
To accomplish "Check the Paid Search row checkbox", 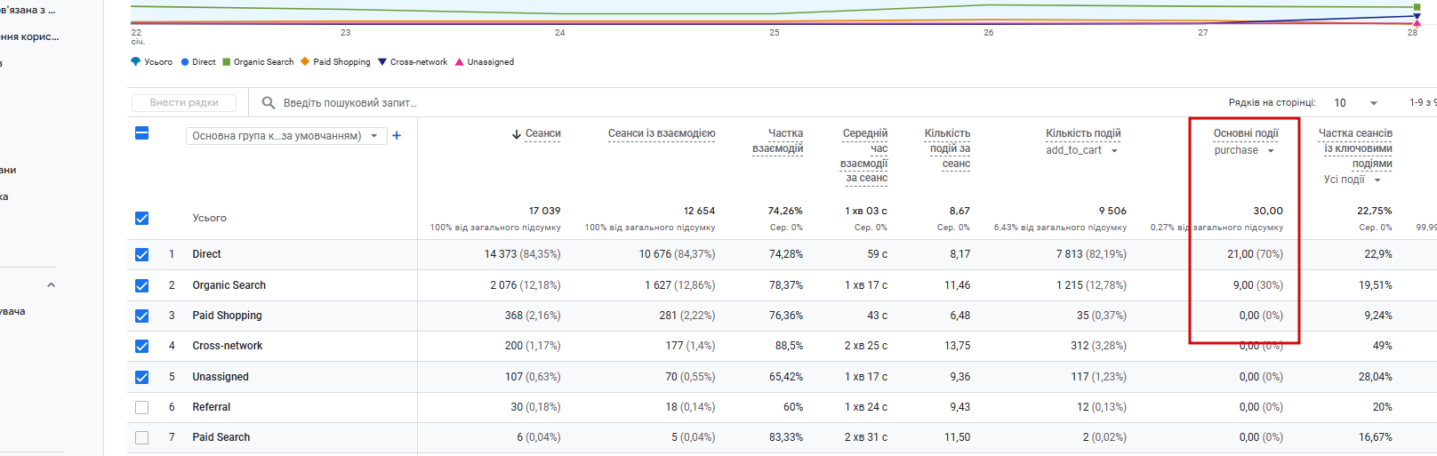I will (141, 437).
